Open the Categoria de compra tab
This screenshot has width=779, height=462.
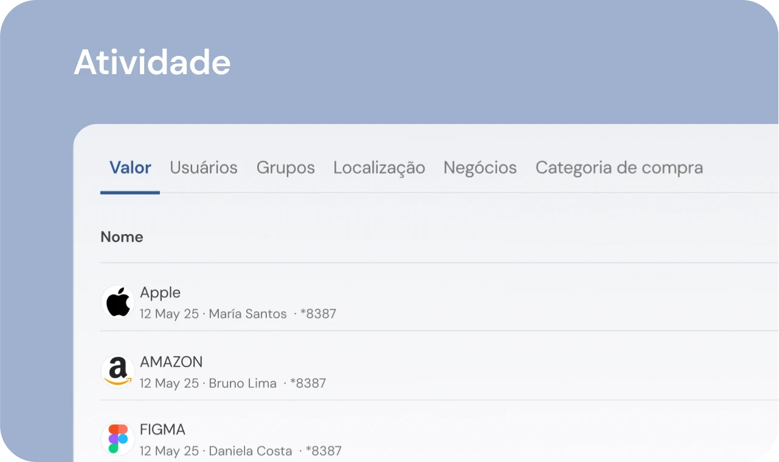[618, 168]
